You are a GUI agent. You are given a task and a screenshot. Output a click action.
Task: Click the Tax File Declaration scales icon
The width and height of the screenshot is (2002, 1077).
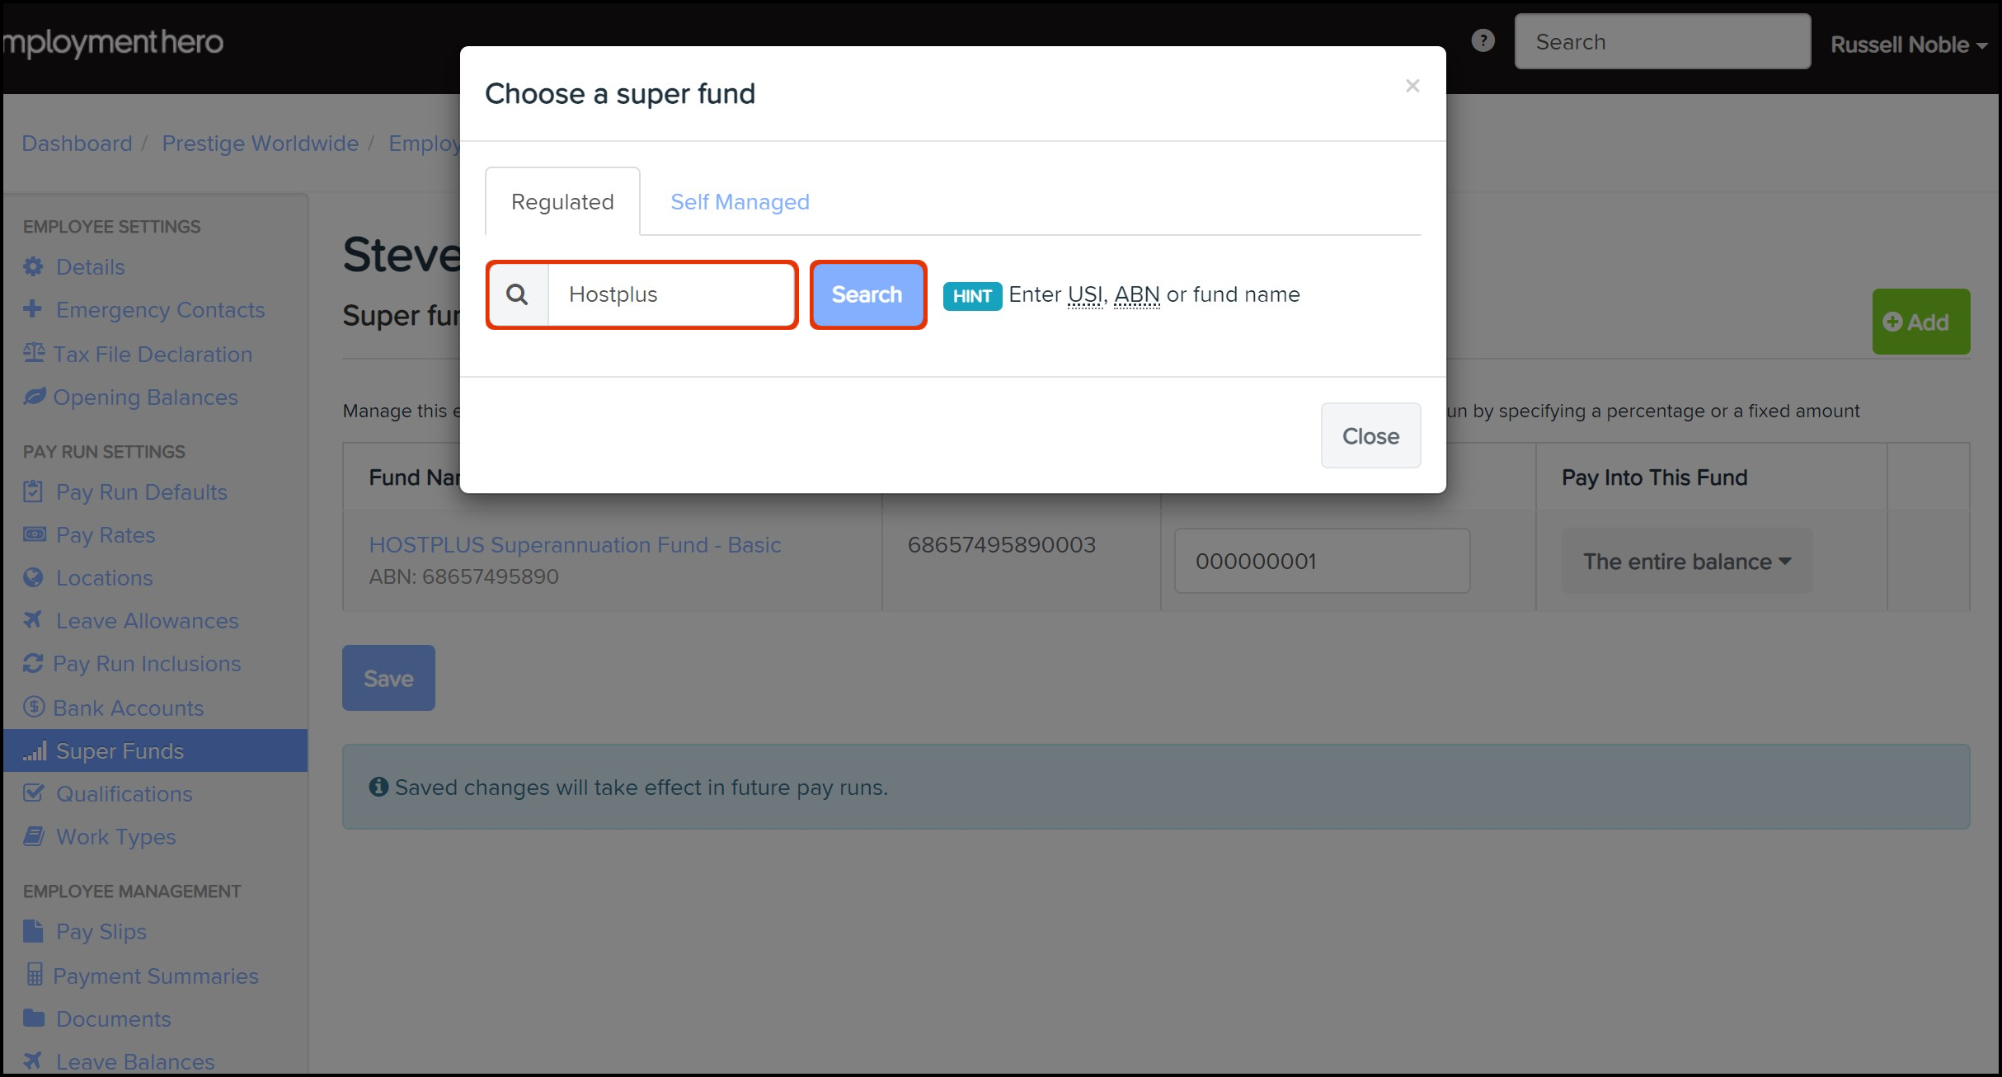34,353
